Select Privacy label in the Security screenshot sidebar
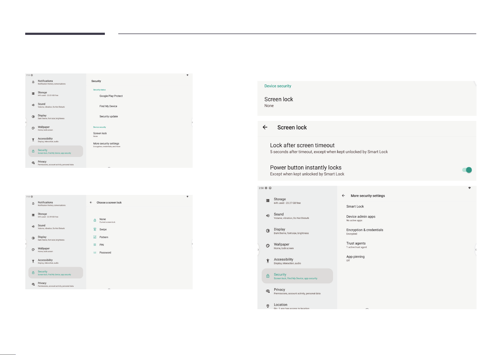502x355 pixels. pyautogui.click(x=42, y=162)
